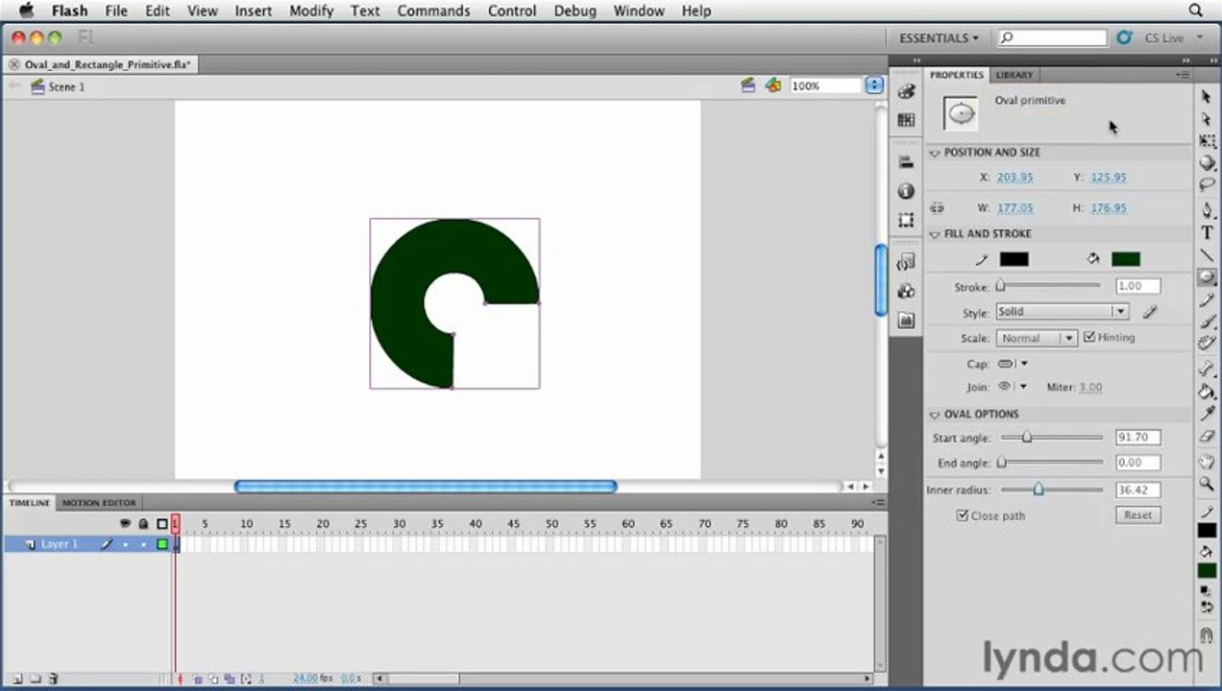
Task: Select the Paint Bucket tool
Action: click(1207, 391)
